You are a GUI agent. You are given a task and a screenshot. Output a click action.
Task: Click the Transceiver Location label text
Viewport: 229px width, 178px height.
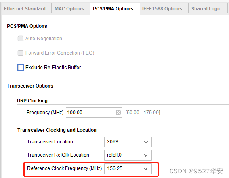(50, 142)
